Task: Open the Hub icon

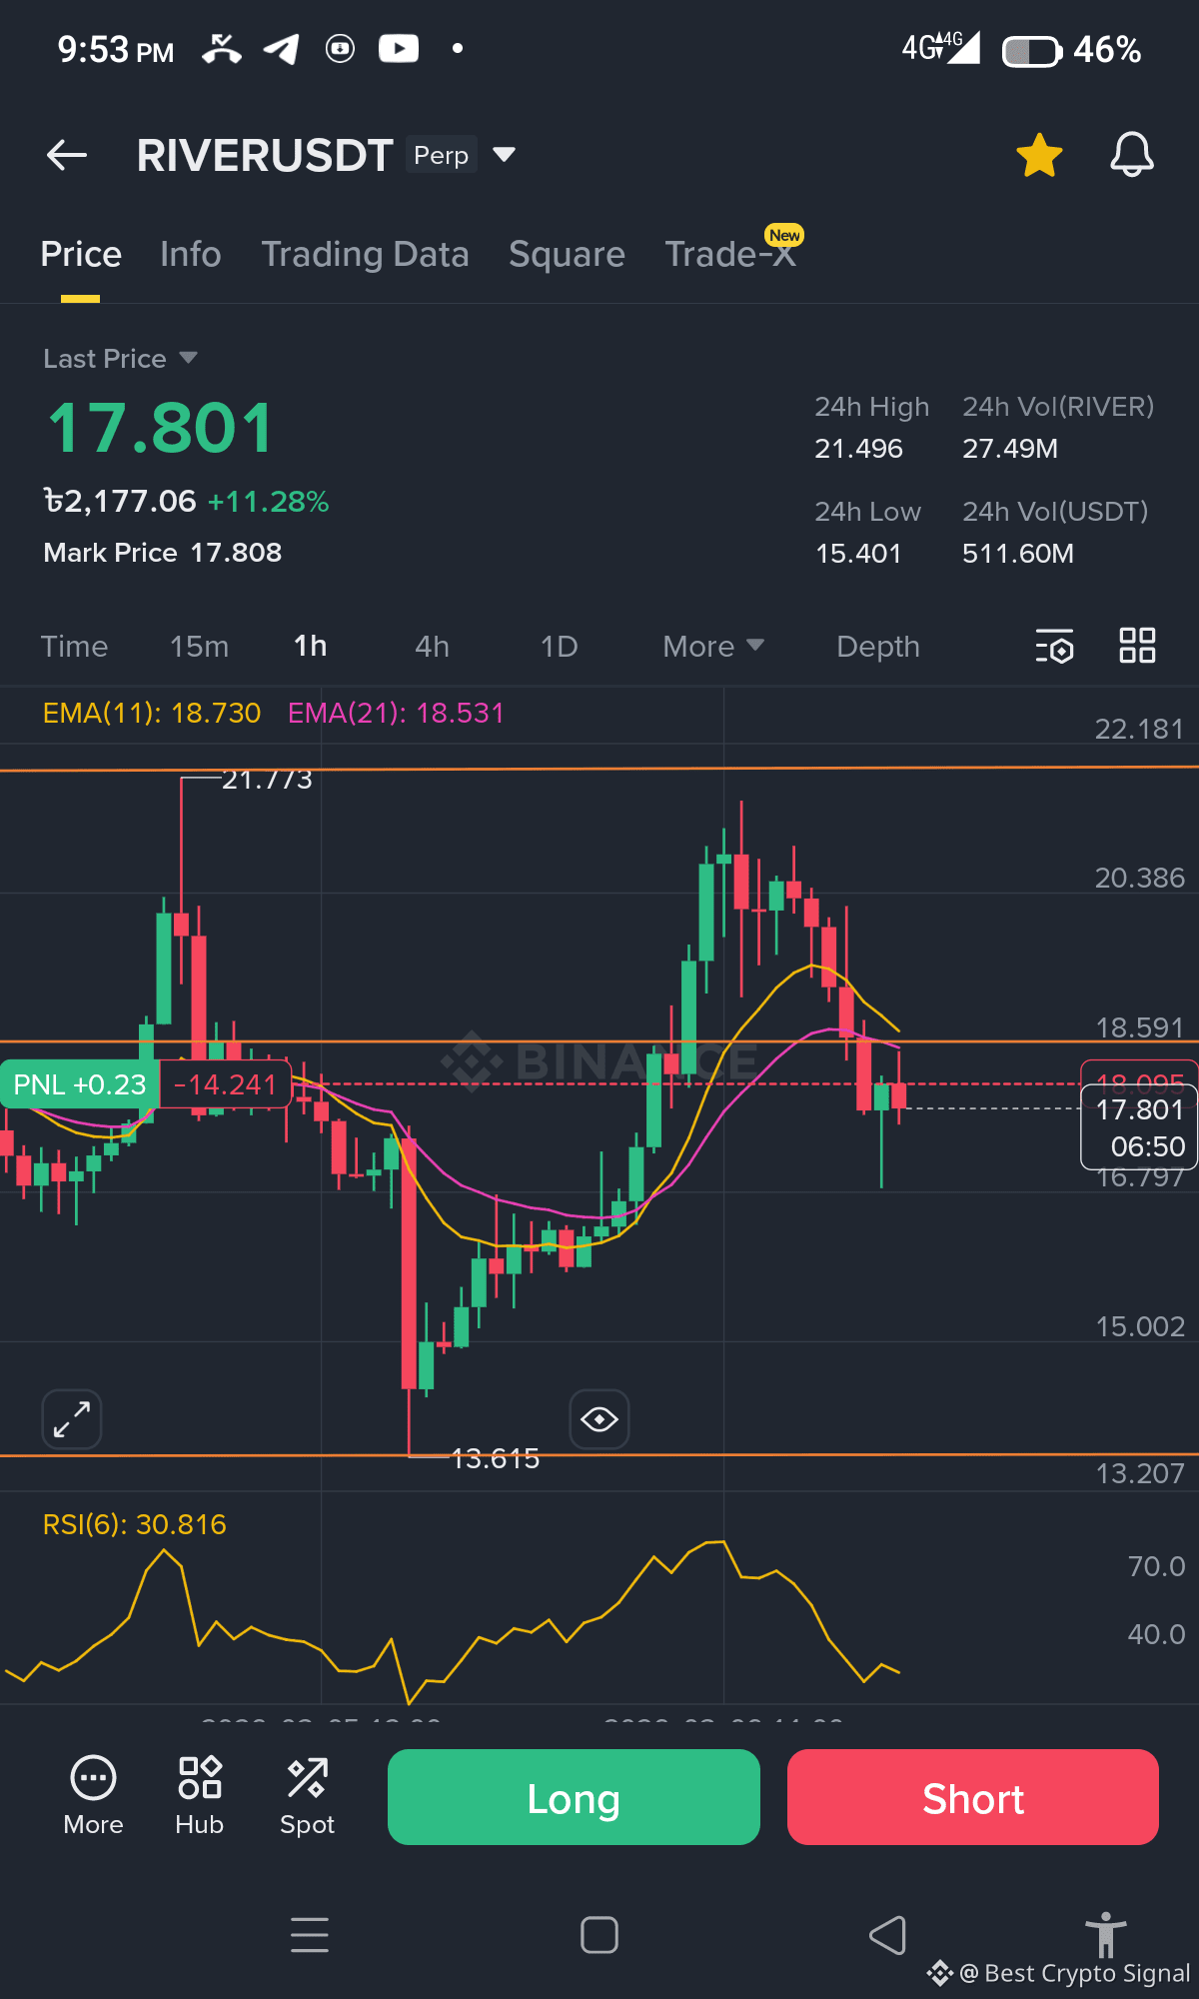Action: coord(199,1796)
